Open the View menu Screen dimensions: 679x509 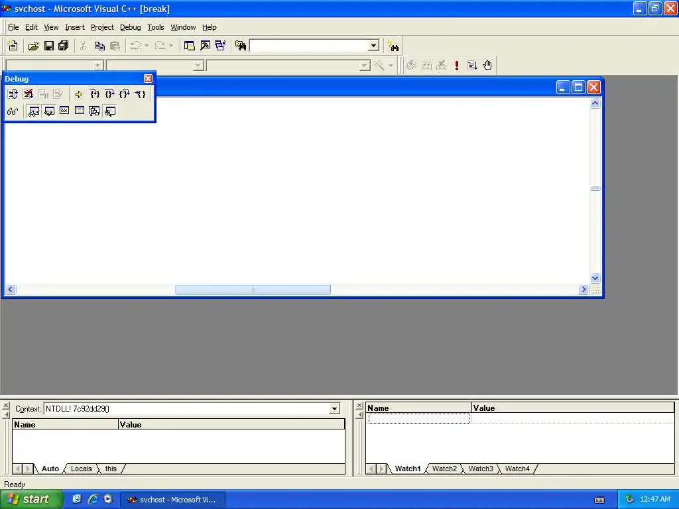coord(51,27)
